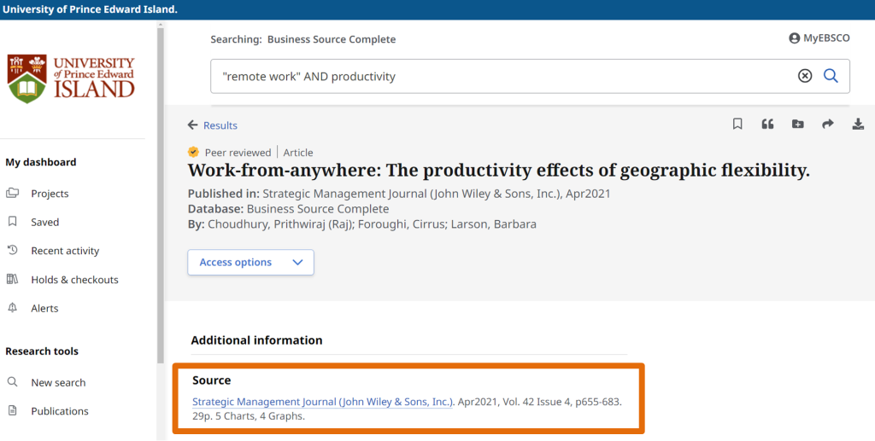Open Projects in My dashboard
The image size is (875, 441).
click(x=50, y=194)
